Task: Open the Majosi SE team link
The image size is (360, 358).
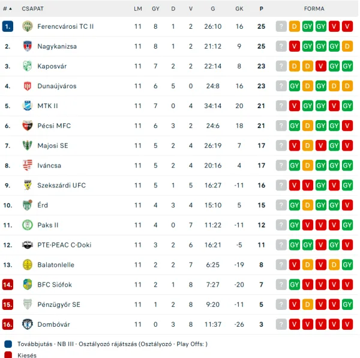Action: [53, 145]
